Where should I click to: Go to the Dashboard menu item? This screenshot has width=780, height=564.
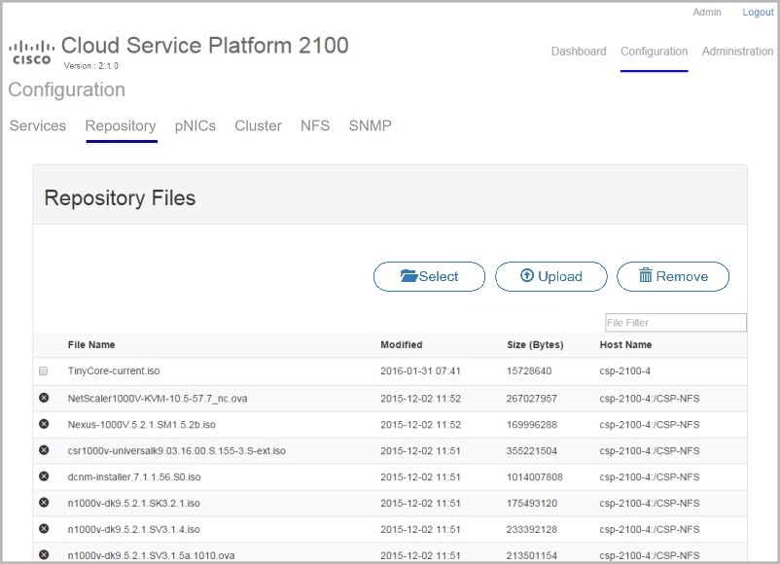tap(578, 51)
